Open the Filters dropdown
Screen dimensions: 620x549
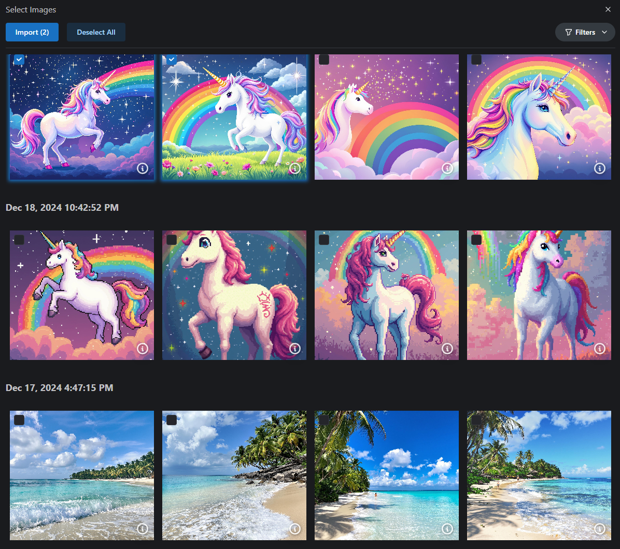click(x=585, y=32)
